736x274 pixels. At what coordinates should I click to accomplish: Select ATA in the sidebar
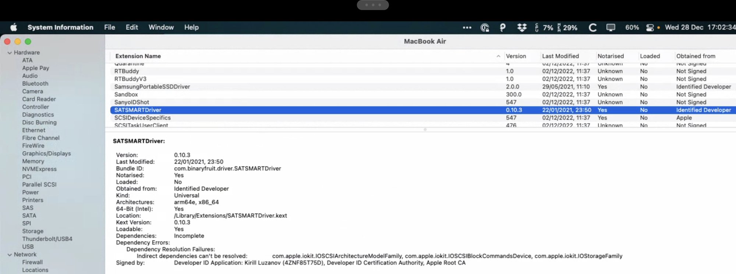pyautogui.click(x=27, y=60)
